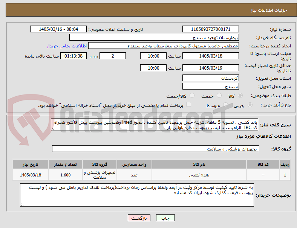Click the buyer name field بیمارستان توحید سنندج

click(x=154, y=37)
